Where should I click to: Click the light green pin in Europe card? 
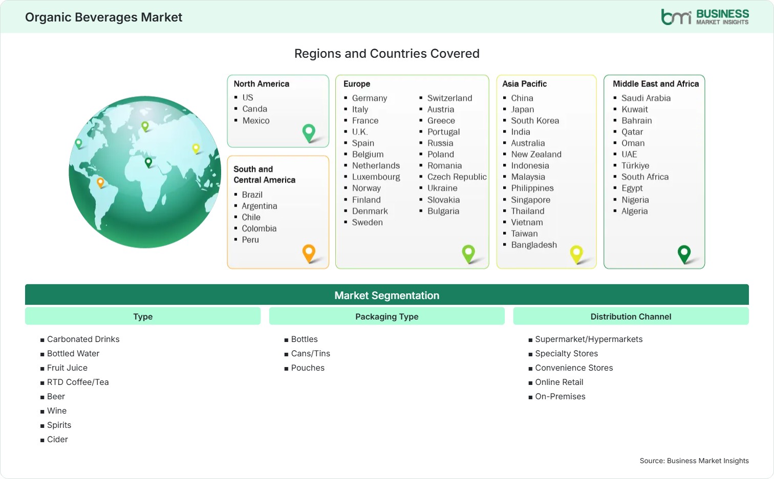pos(468,254)
